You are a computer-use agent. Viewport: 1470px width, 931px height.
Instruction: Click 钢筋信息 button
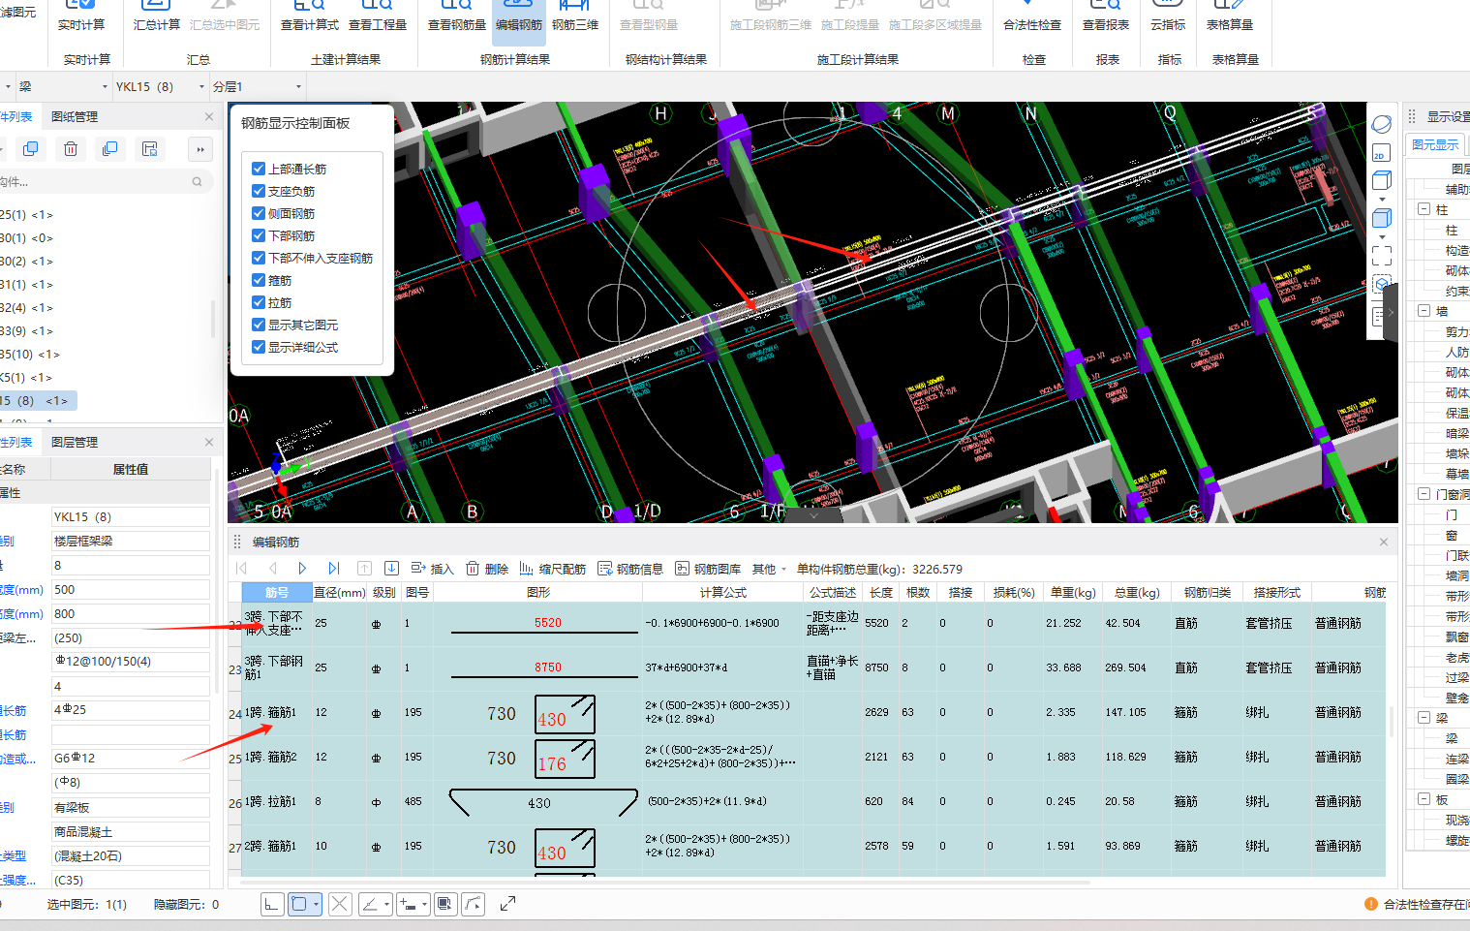click(630, 569)
